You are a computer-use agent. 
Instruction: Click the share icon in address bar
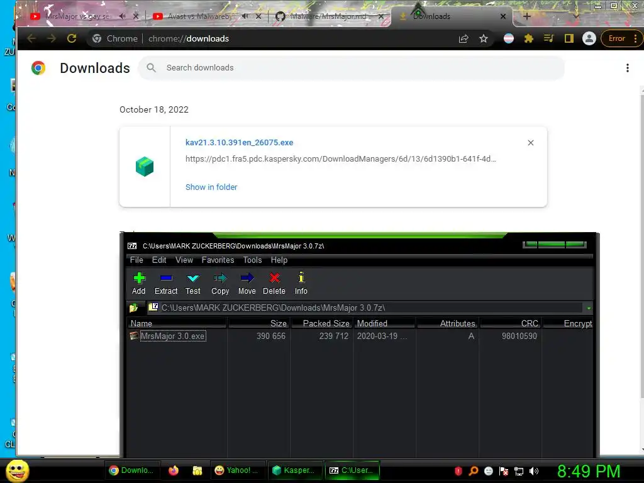point(464,38)
